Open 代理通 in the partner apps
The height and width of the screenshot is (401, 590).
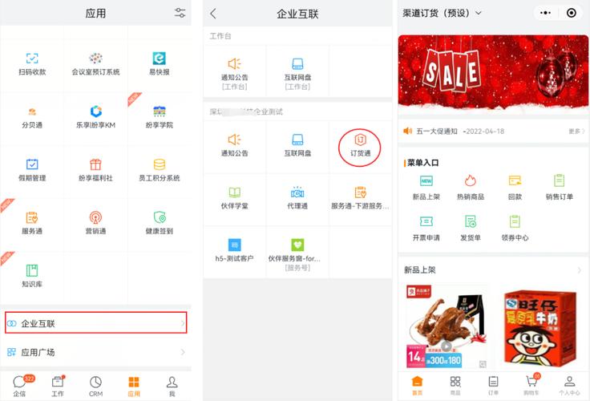[297, 197]
